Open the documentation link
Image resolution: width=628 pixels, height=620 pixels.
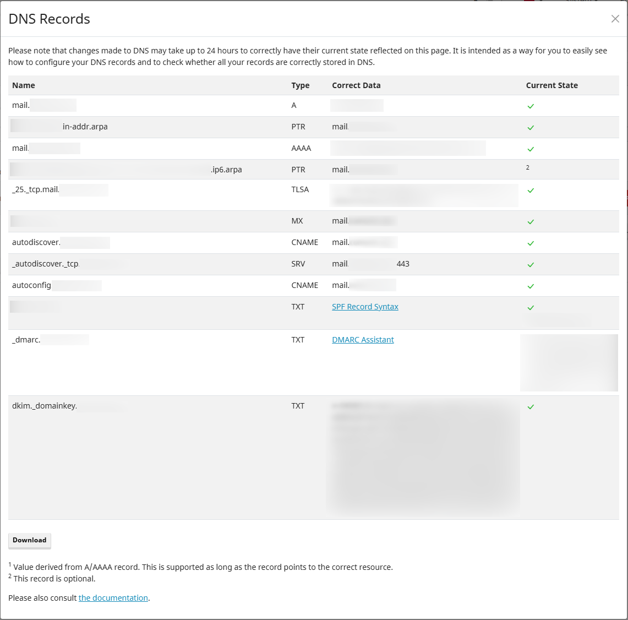coord(113,598)
